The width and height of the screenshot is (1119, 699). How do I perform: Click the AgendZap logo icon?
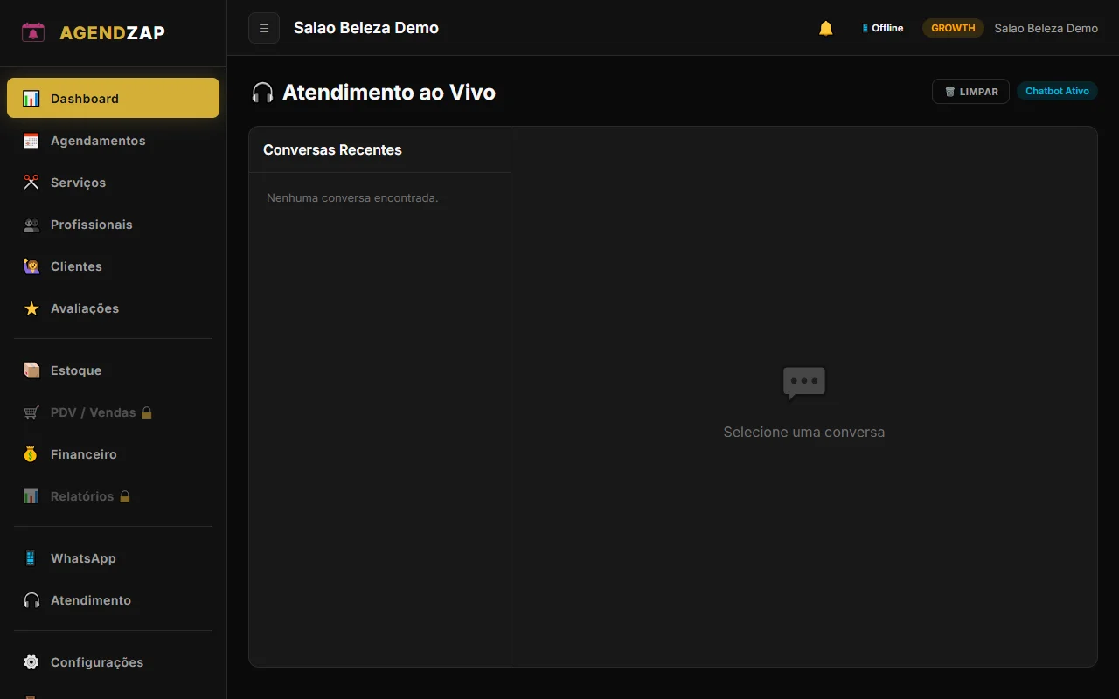click(33, 33)
